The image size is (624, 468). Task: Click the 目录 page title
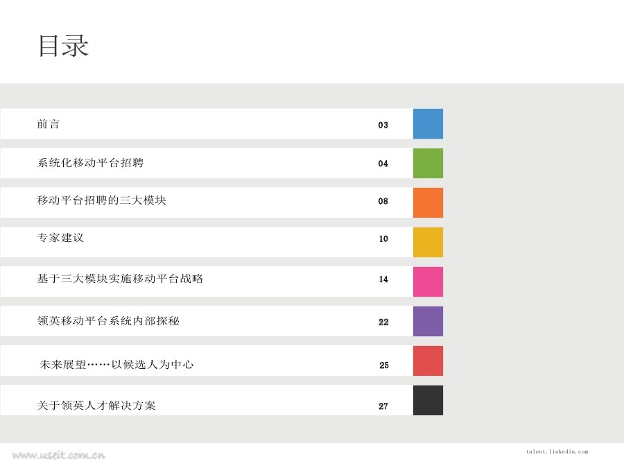(63, 46)
